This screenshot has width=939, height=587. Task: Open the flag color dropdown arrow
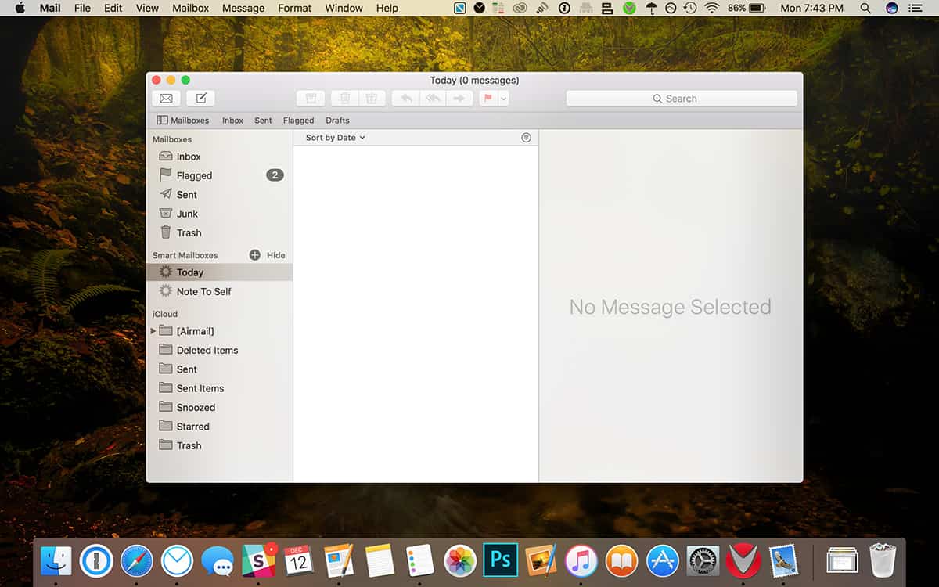click(x=504, y=99)
